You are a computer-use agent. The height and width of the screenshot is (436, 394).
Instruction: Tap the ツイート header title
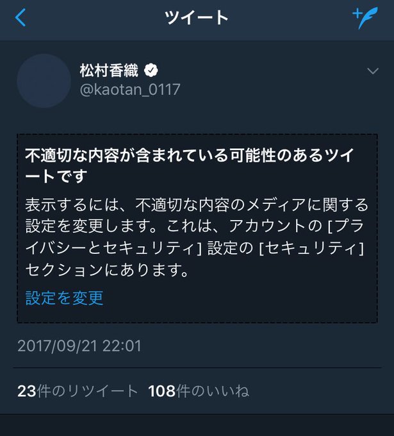tap(197, 17)
